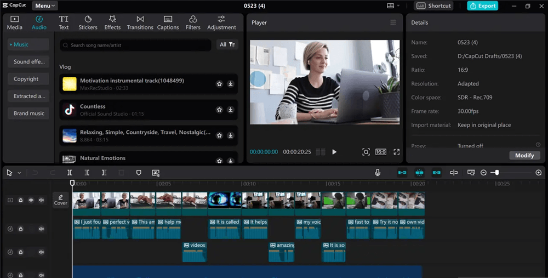Download the Motivation instrumental track

[231, 84]
